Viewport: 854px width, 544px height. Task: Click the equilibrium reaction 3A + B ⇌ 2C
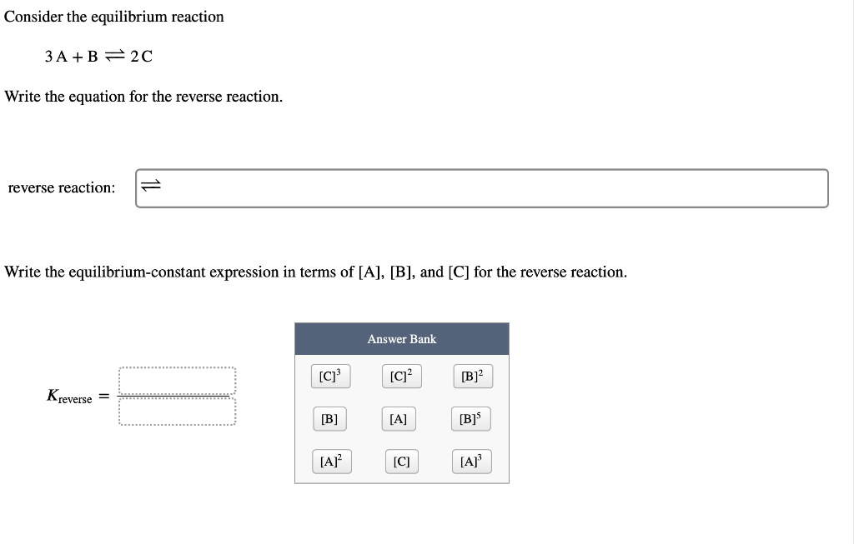(x=98, y=57)
